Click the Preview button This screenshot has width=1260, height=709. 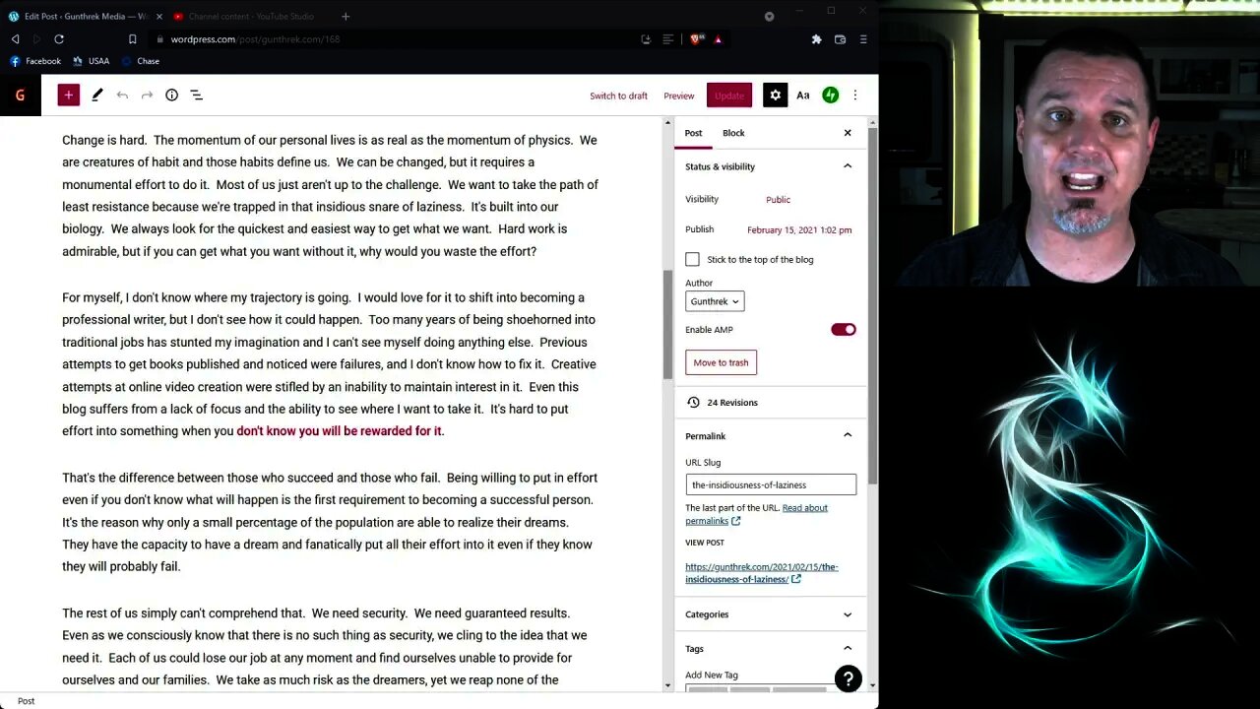[678, 96]
